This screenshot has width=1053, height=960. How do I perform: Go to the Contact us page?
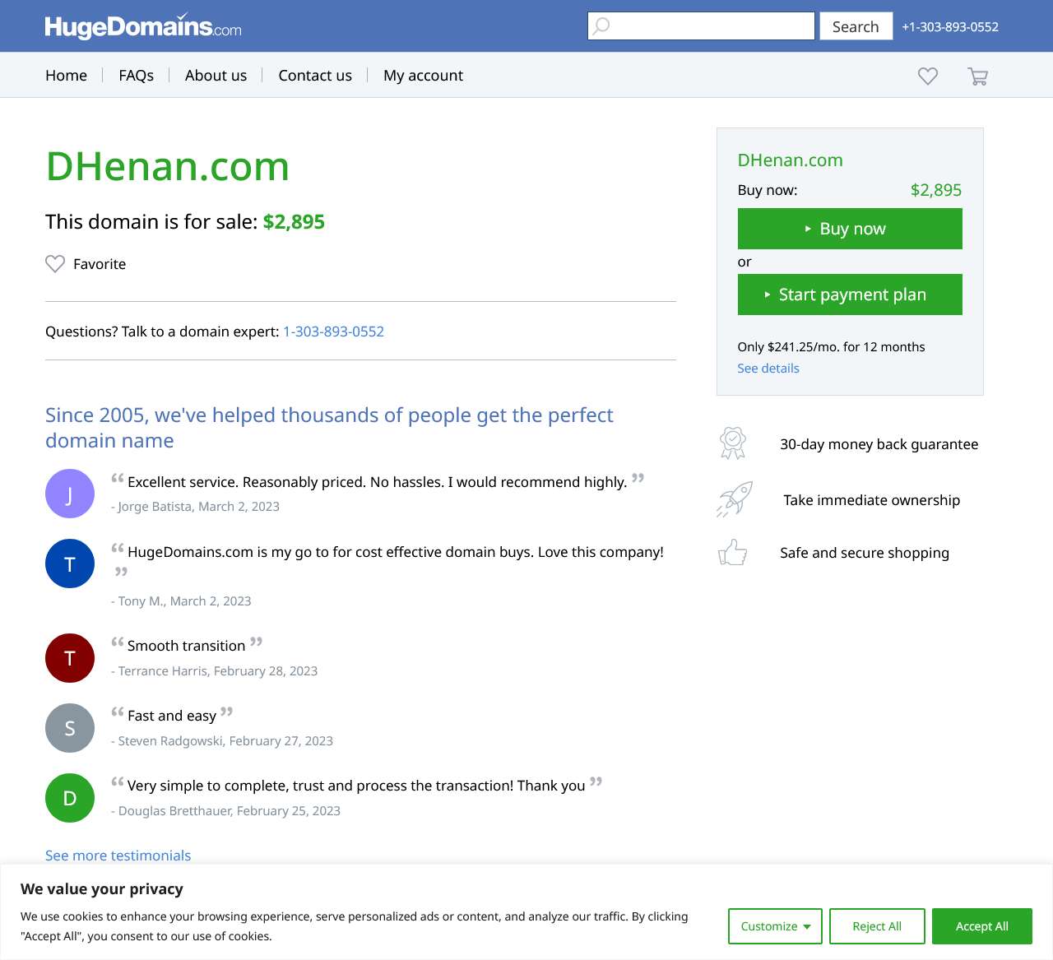click(x=315, y=76)
